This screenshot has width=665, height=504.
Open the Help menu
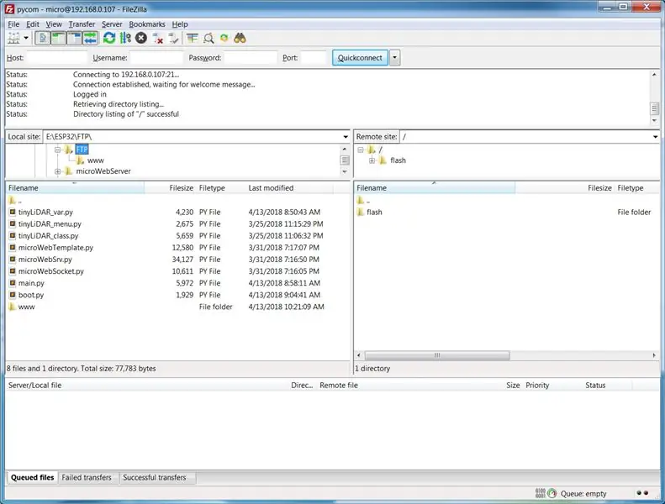(180, 24)
